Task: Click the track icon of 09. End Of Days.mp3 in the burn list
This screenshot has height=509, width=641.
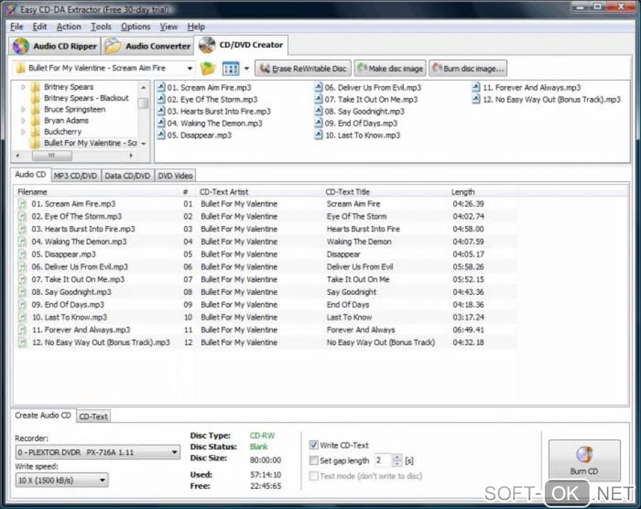Action: (x=22, y=305)
